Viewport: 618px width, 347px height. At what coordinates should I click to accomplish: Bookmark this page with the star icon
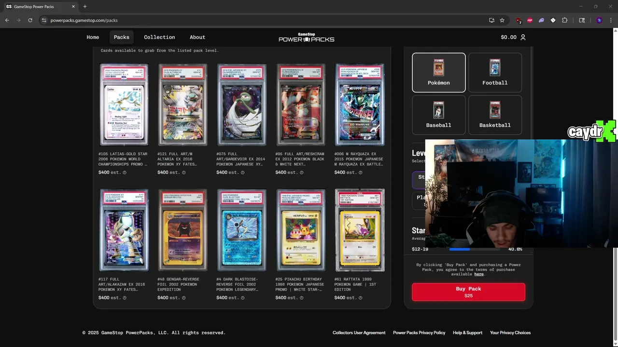pos(502,20)
